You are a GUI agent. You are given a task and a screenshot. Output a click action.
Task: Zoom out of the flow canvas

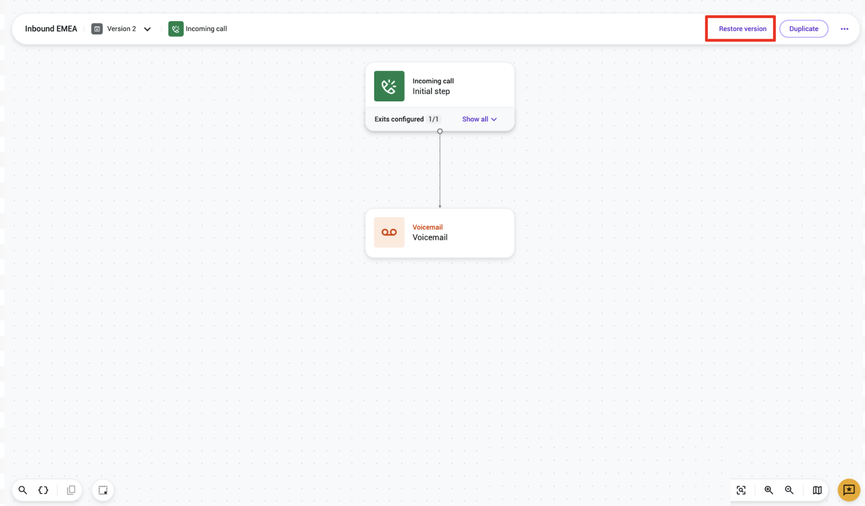tap(789, 490)
